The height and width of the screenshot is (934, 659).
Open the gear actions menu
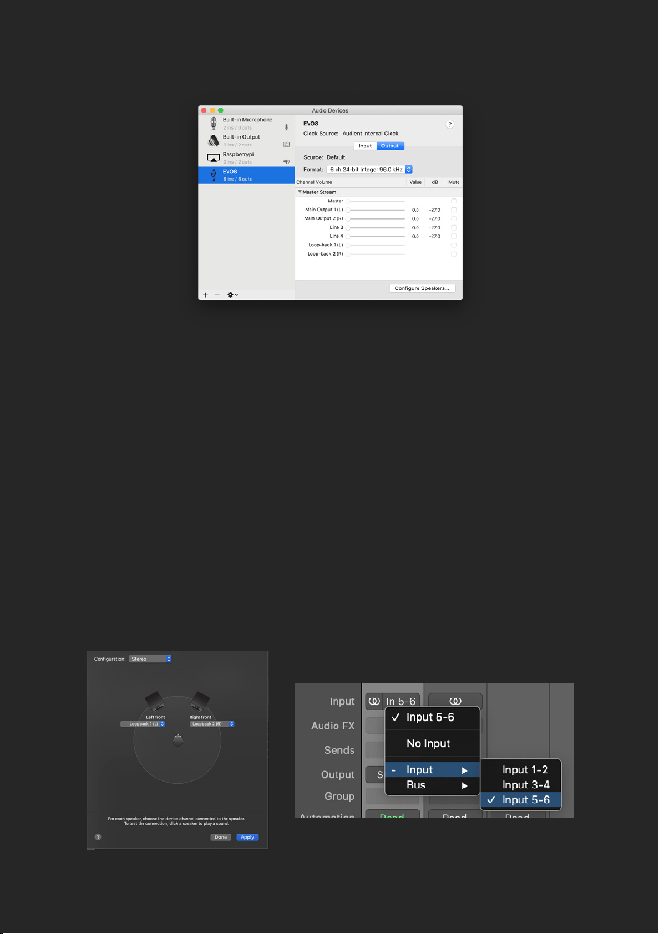coord(232,295)
